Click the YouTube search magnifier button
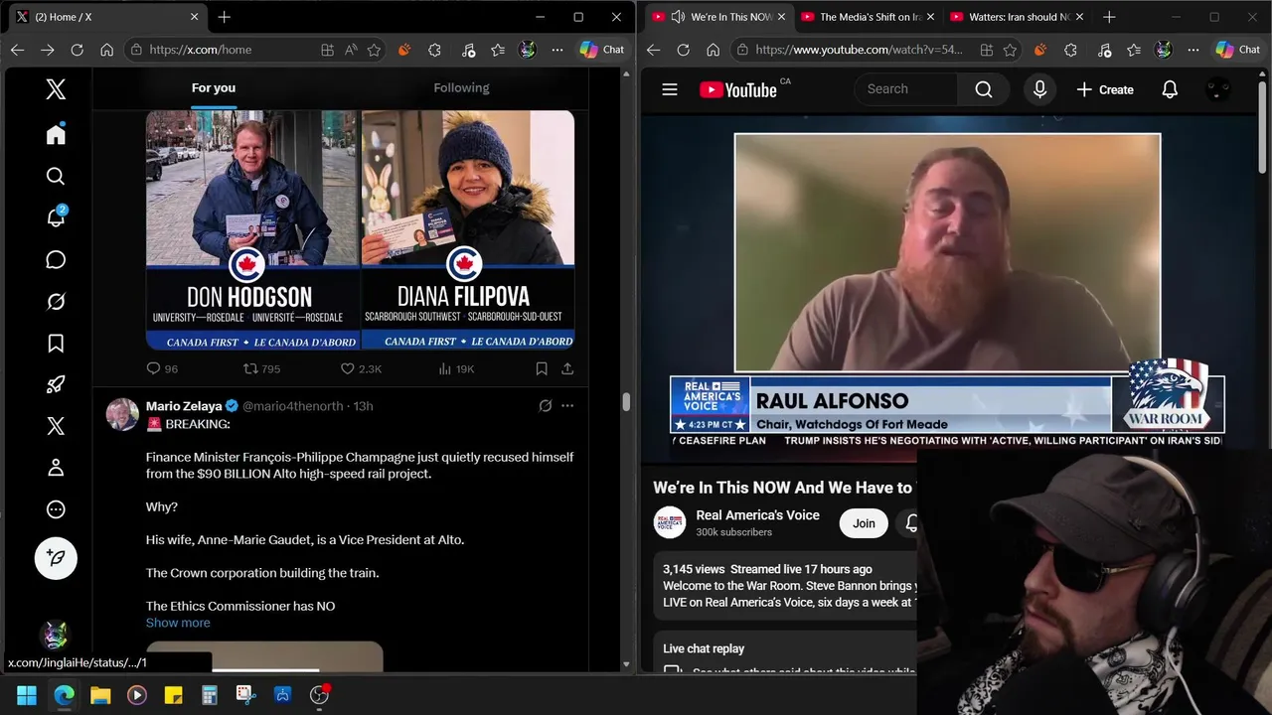The height and width of the screenshot is (715, 1272). pyautogui.click(x=984, y=89)
